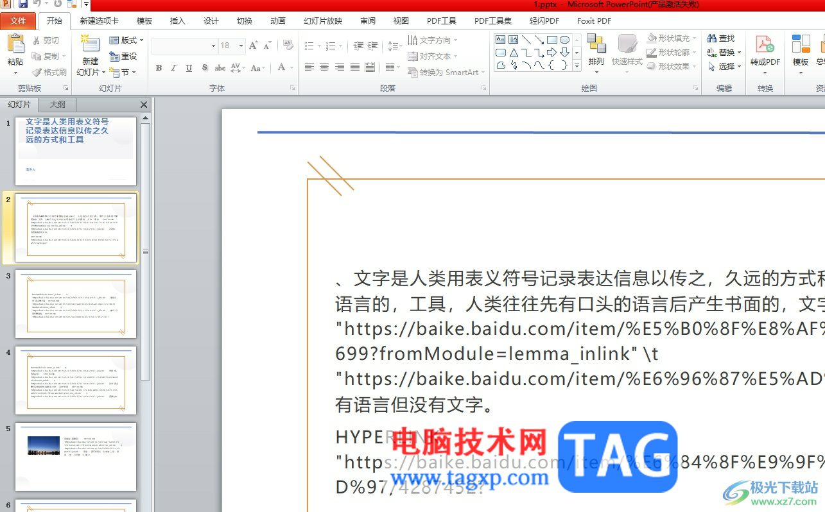Click the decrease list level icon
This screenshot has height=512, width=825.
[358, 46]
